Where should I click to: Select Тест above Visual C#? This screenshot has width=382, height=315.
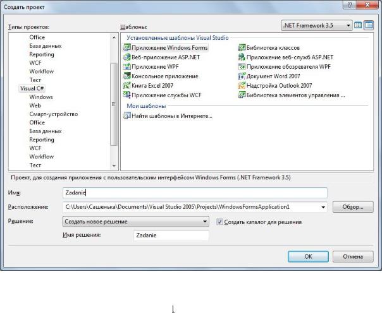(35, 80)
